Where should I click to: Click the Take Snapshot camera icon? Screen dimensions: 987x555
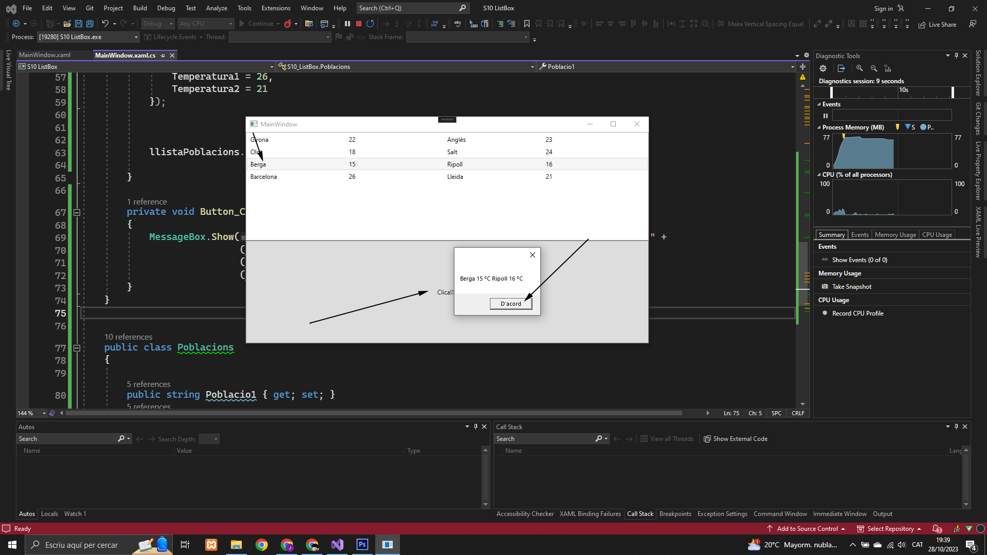click(x=825, y=287)
